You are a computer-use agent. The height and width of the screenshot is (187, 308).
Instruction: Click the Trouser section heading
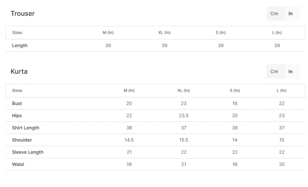click(22, 14)
